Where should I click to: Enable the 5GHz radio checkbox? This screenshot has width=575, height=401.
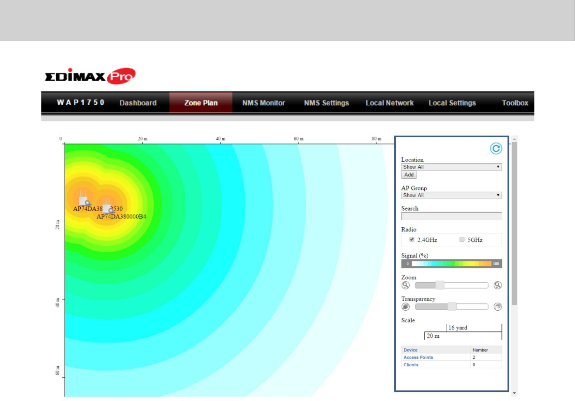(x=462, y=239)
